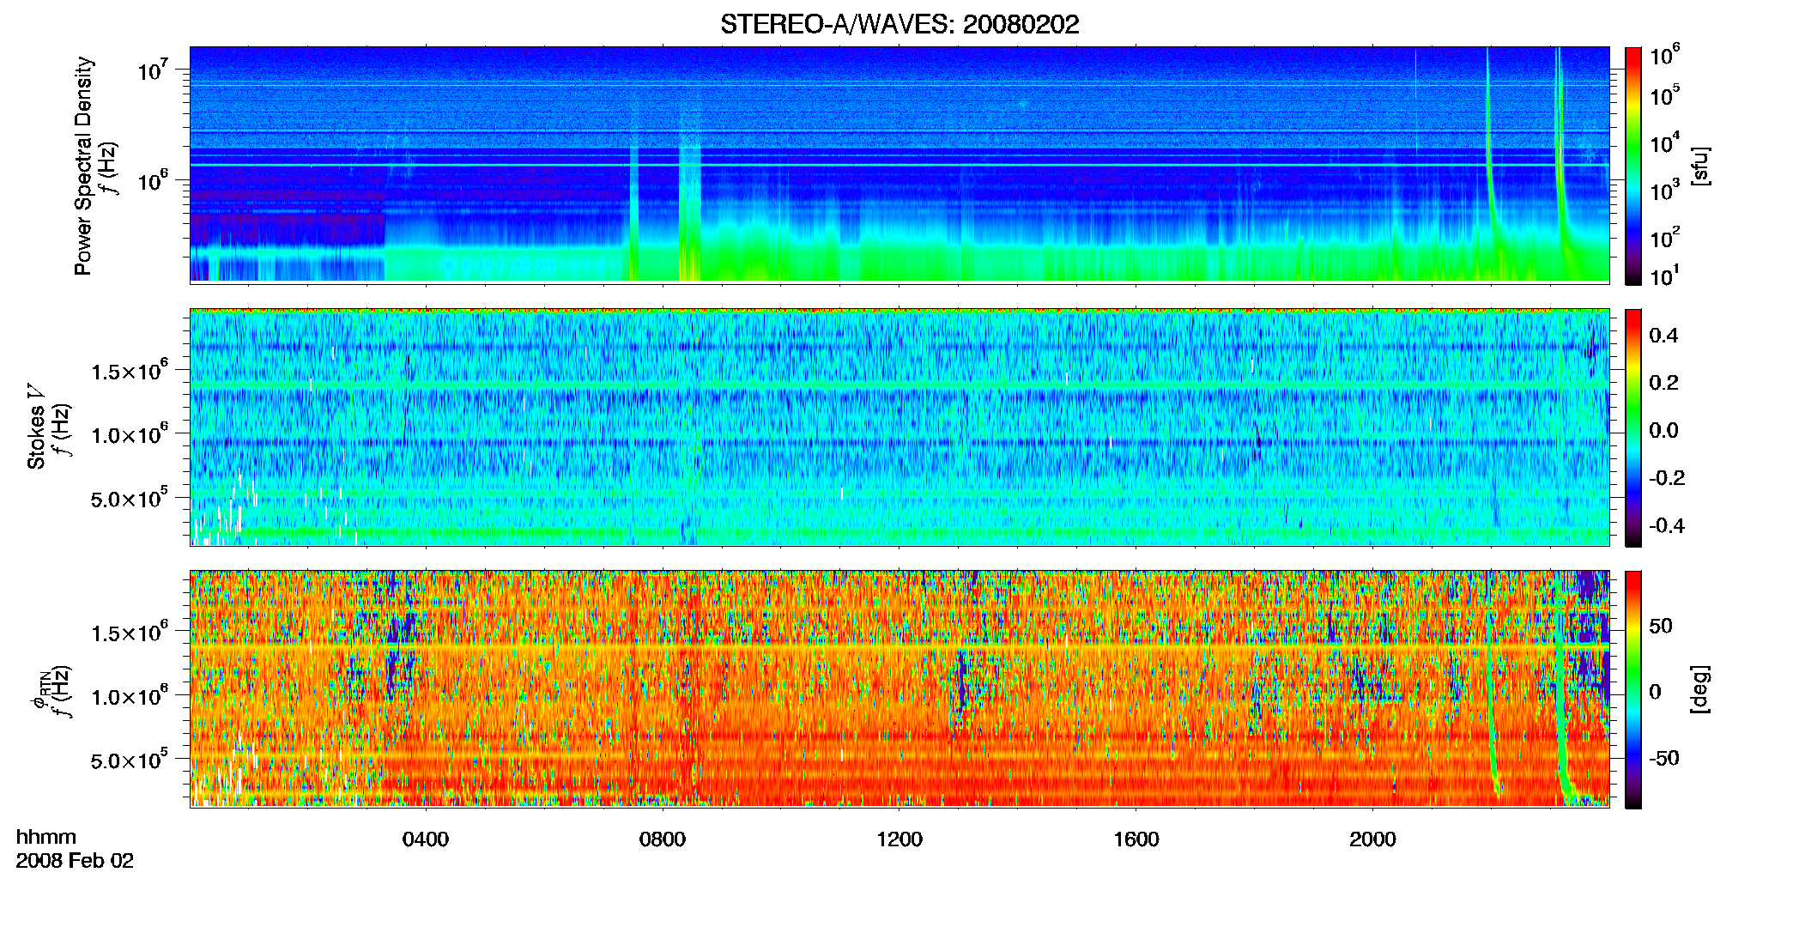The width and height of the screenshot is (1799, 927).
Task: Click the 0400 time axis label
Action: [x=426, y=839]
